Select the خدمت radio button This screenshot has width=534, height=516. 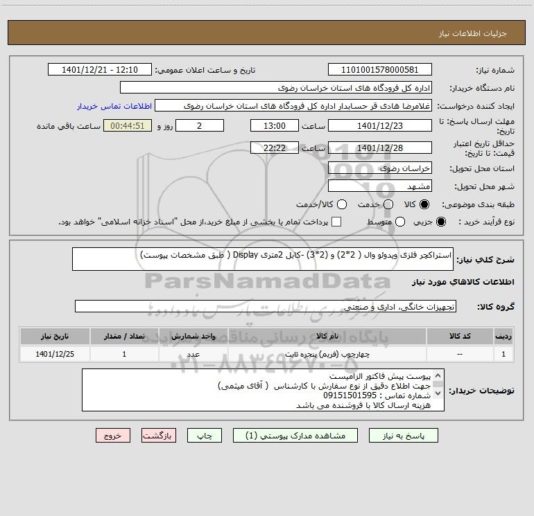point(388,204)
